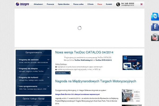Image resolution: width=159 pixels, height=106 pixels.
Task: Click the Czytaj więcej button
Action: pyautogui.click(x=63, y=73)
